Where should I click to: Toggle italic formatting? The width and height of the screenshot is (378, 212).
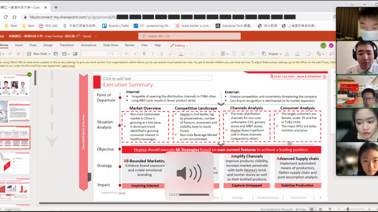click(153, 54)
